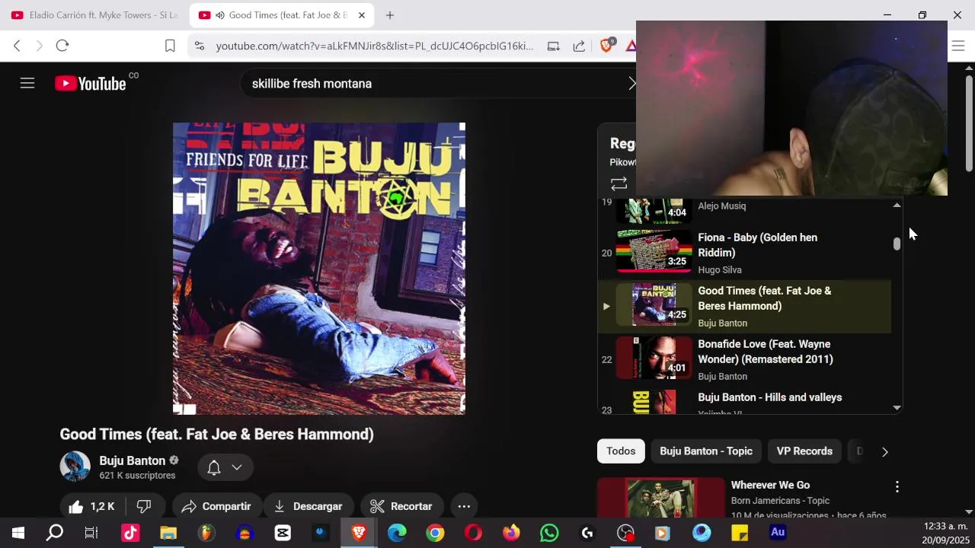Click the Compartir button
This screenshot has width=975, height=548.
[217, 506]
